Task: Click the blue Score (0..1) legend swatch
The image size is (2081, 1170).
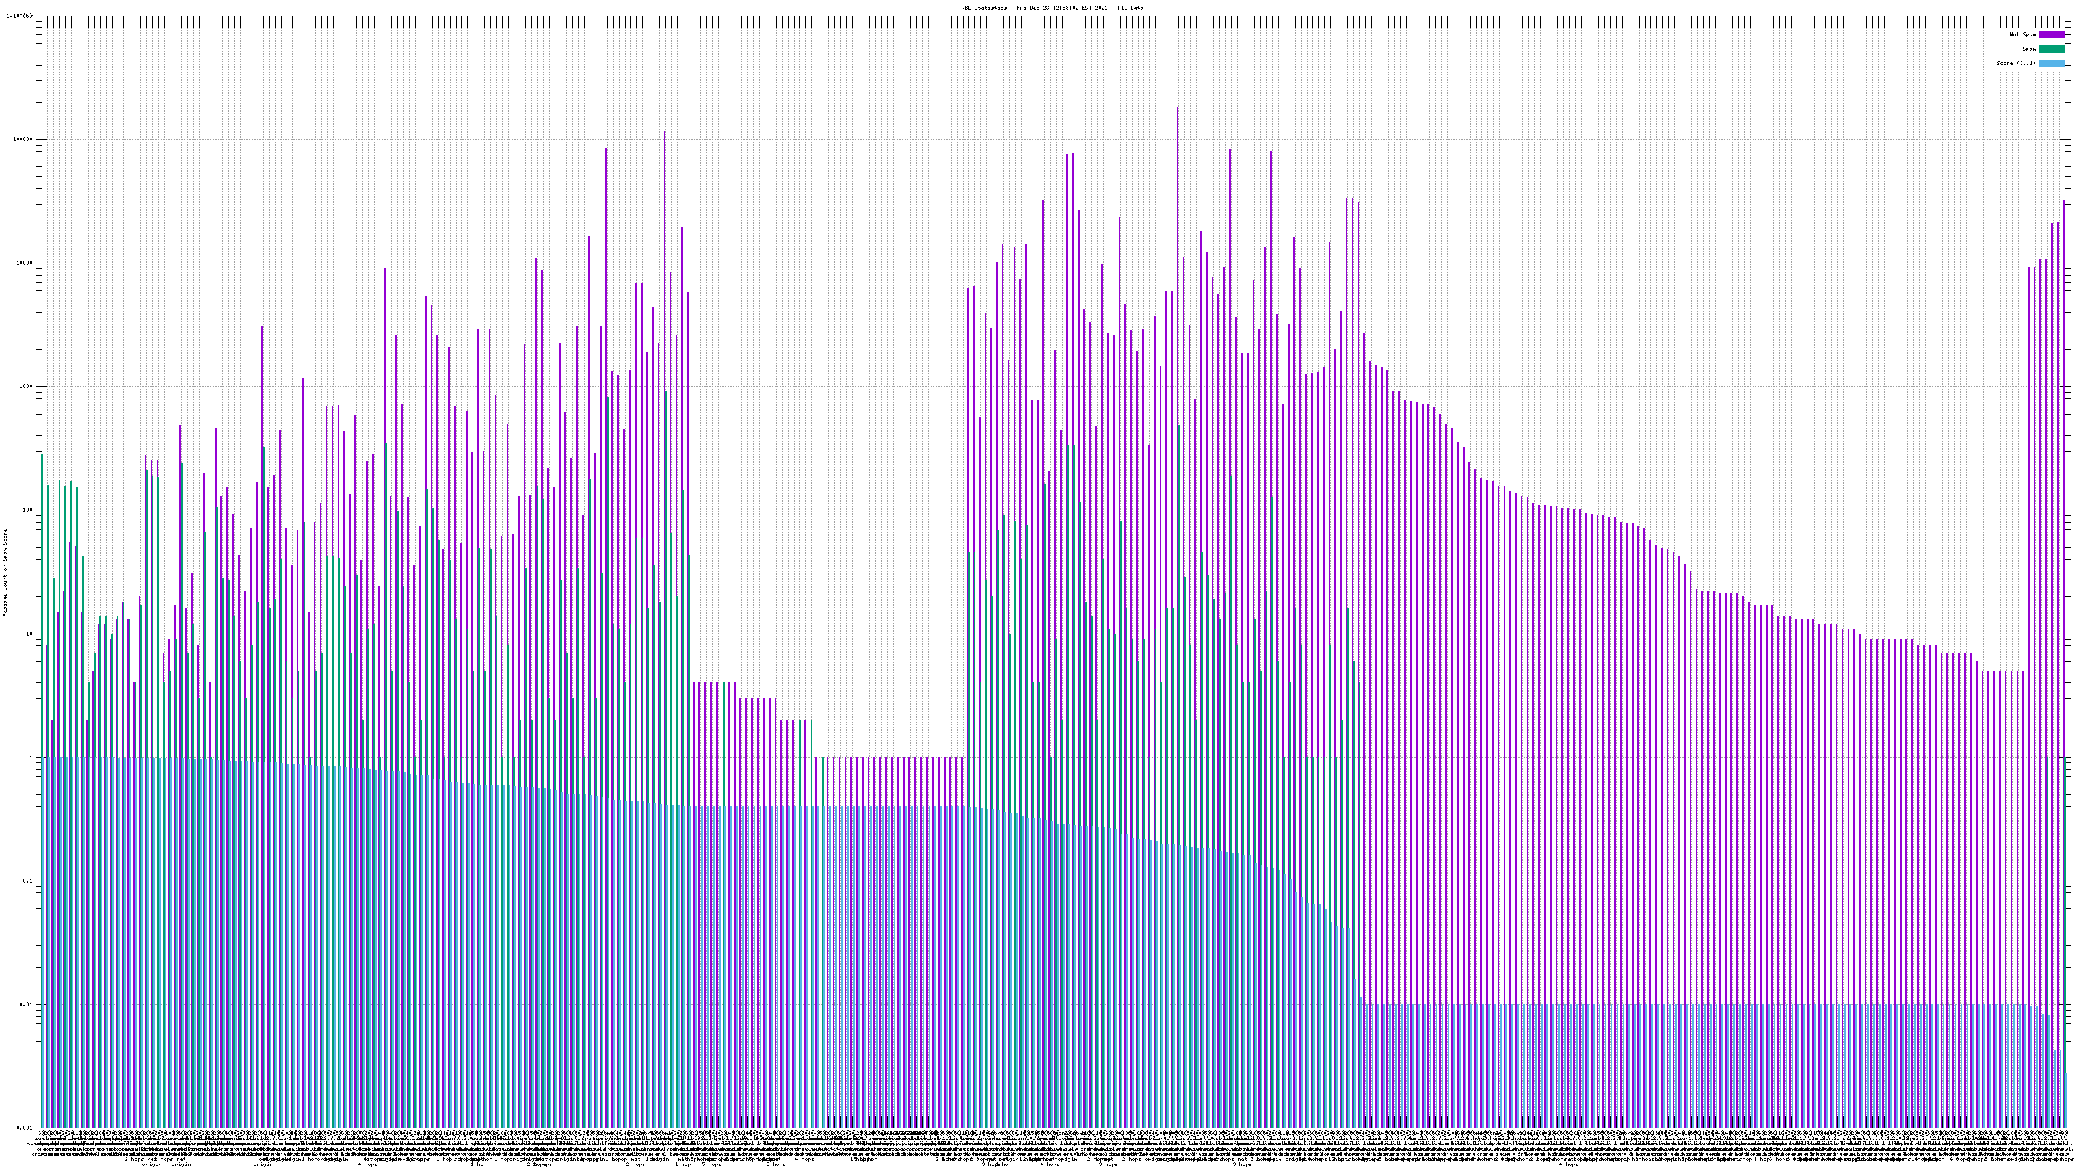Action: pyautogui.click(x=2051, y=63)
